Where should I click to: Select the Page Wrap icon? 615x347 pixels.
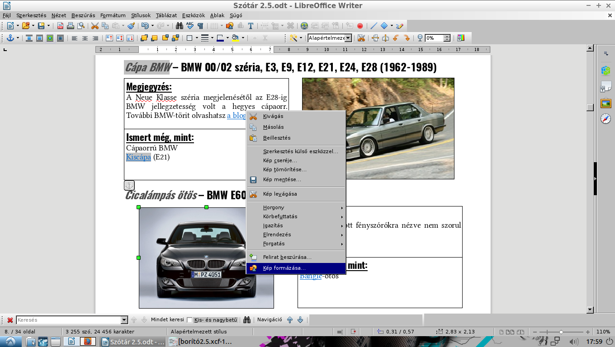(39, 38)
